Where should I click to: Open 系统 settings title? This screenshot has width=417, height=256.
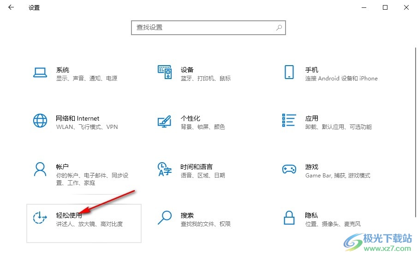62,70
